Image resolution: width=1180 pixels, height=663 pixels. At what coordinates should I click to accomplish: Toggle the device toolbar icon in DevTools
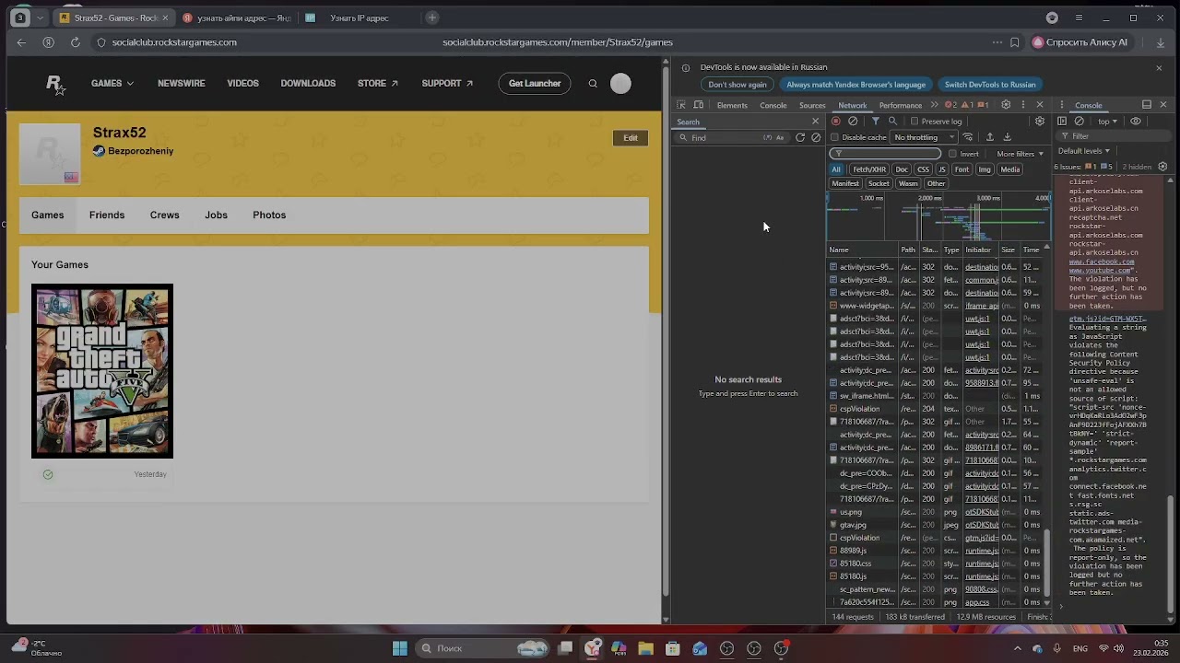pos(699,105)
